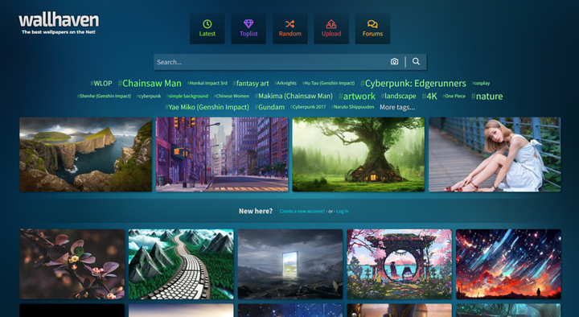This screenshot has height=317, width=579.
Task: Open the Upload cloud icon button
Action: point(331,29)
